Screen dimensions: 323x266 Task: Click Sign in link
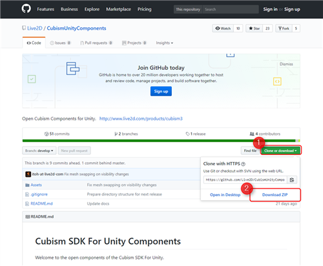[270, 9]
